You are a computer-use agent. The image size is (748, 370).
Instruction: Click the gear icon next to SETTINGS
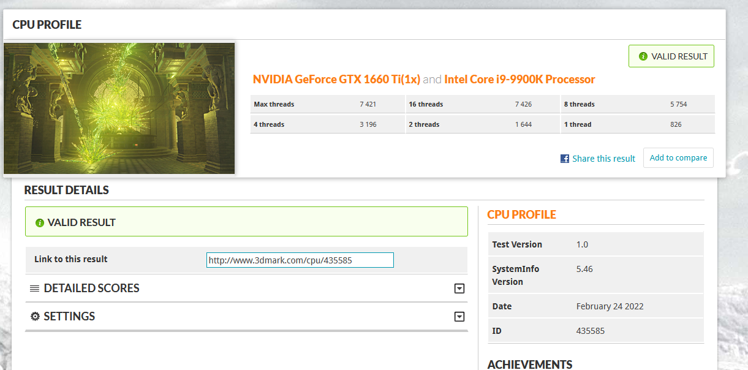point(35,317)
